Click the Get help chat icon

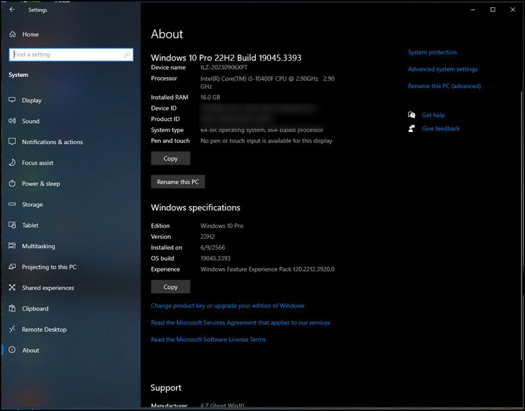(411, 115)
